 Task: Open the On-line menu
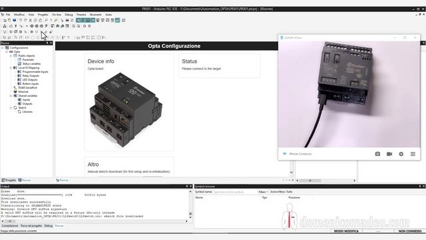(x=57, y=15)
